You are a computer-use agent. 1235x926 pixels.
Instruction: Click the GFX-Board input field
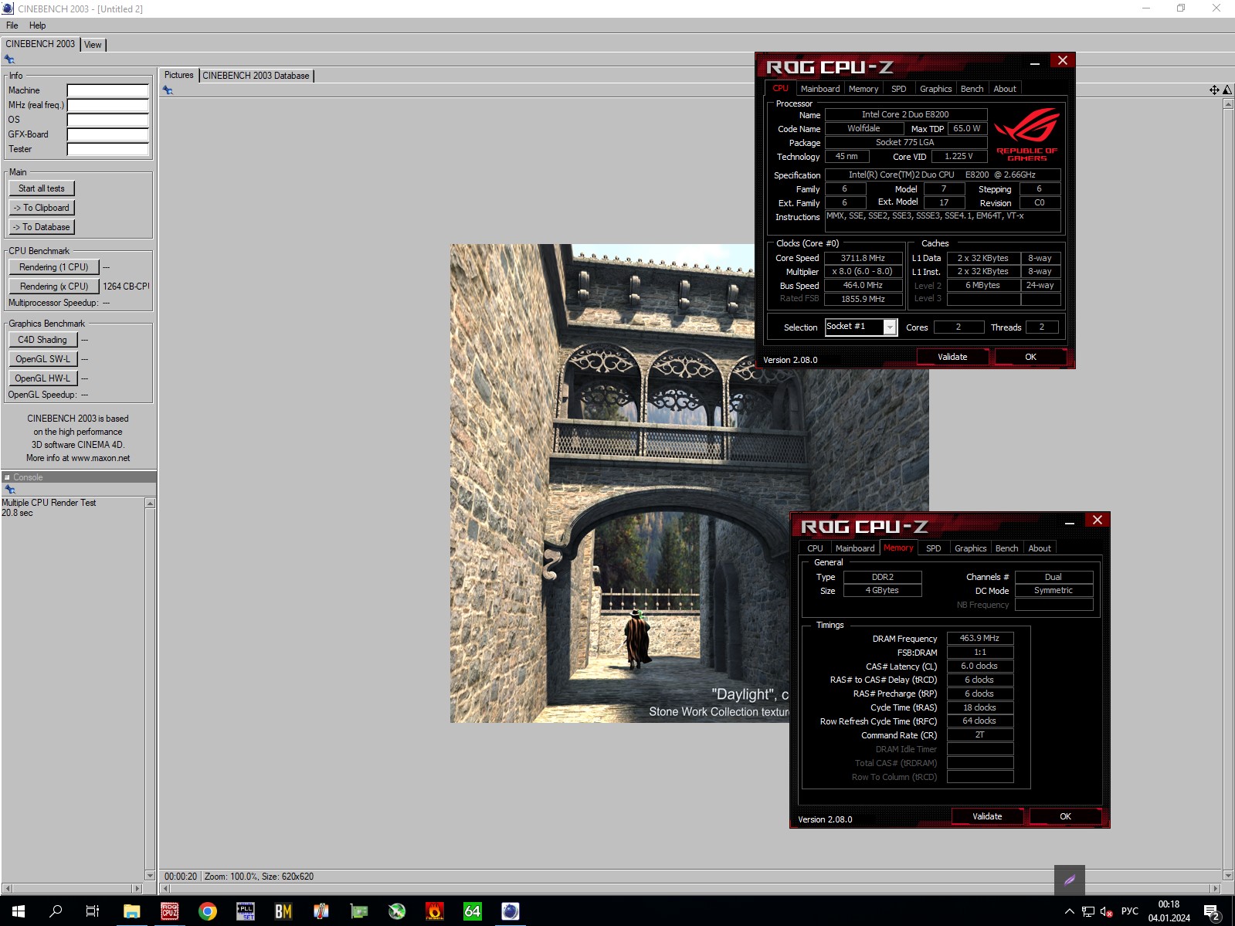pyautogui.click(x=107, y=134)
